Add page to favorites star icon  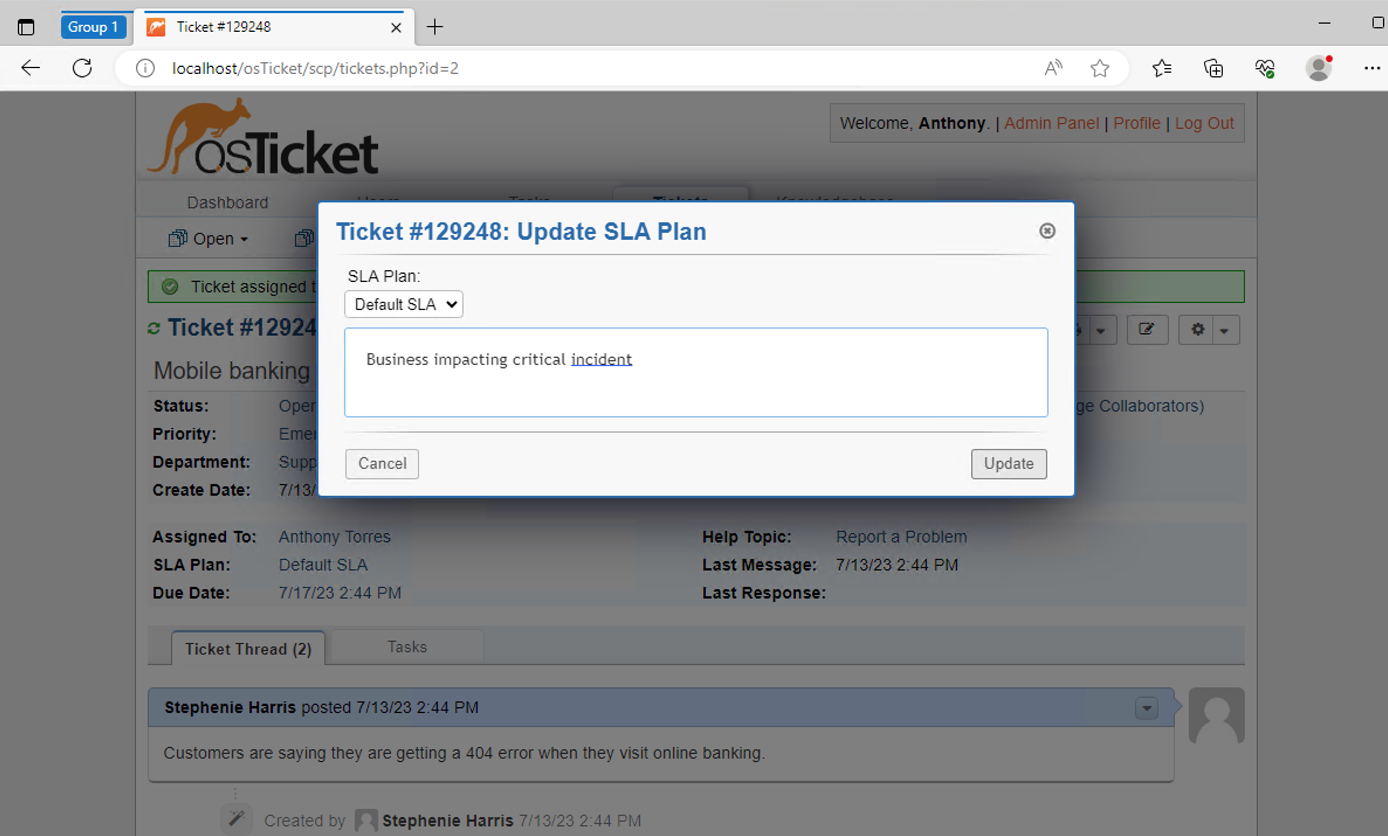click(x=1100, y=68)
